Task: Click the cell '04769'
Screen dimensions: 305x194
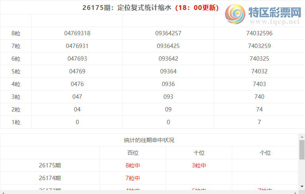Action: 77,71
